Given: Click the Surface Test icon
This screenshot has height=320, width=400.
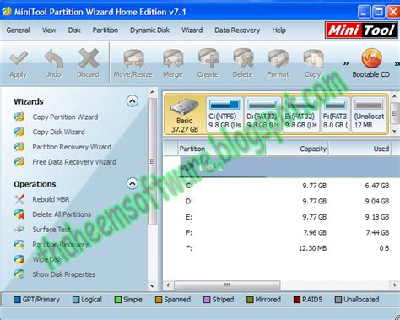Looking at the screenshot, I should click(x=19, y=230).
